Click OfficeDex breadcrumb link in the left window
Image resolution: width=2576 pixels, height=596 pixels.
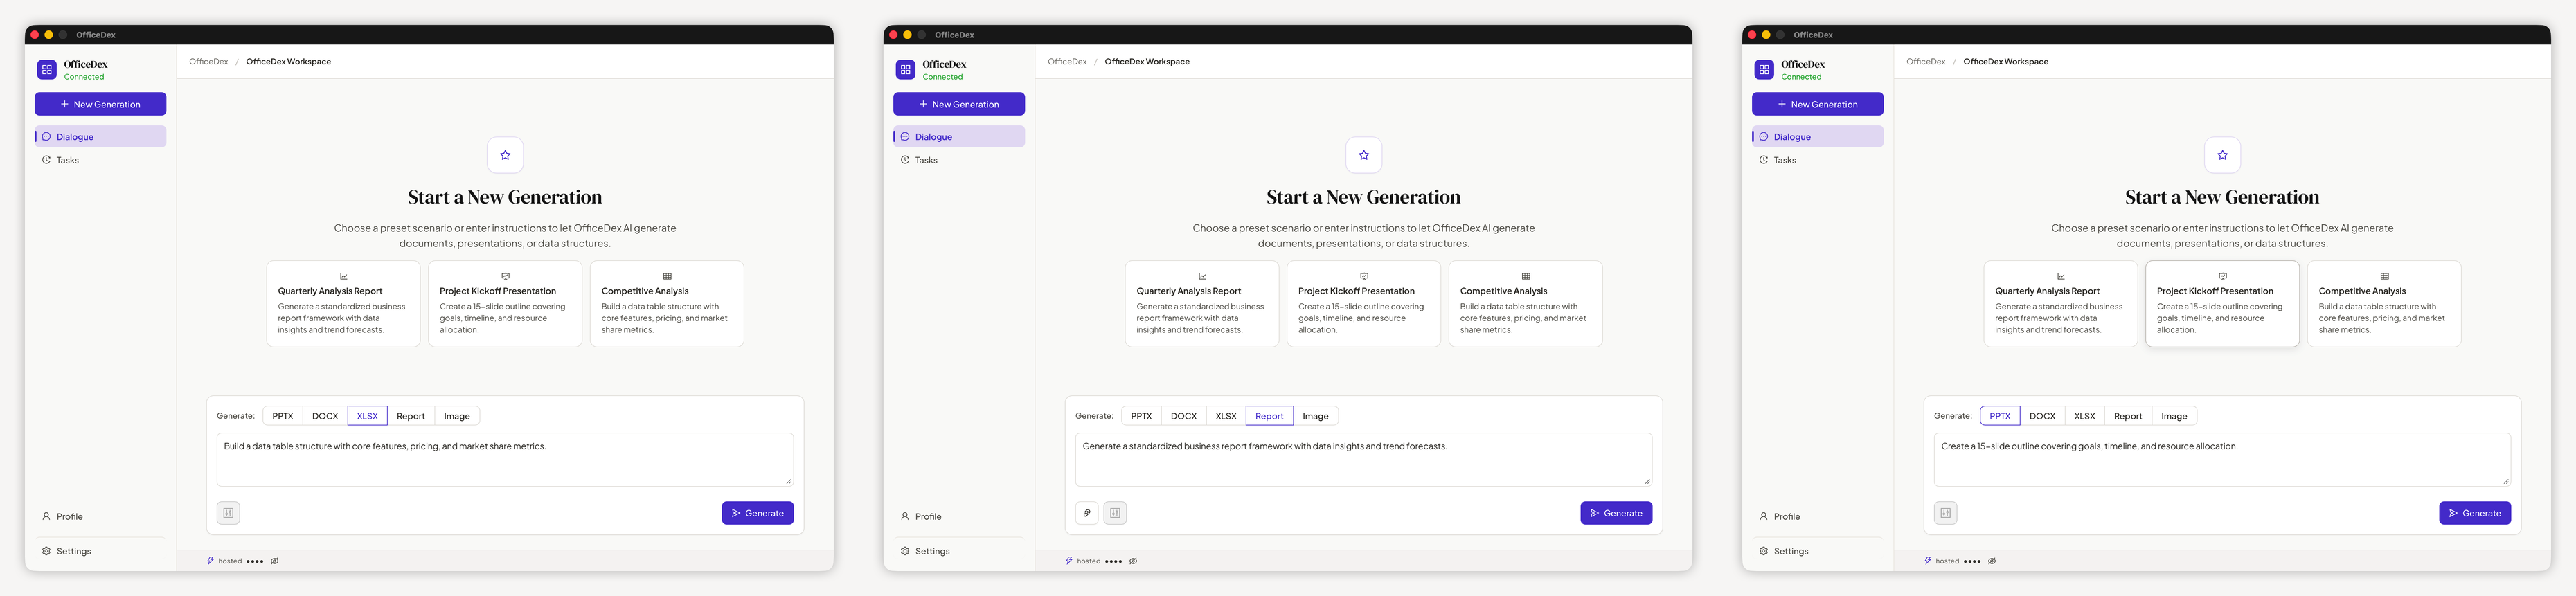(x=209, y=62)
